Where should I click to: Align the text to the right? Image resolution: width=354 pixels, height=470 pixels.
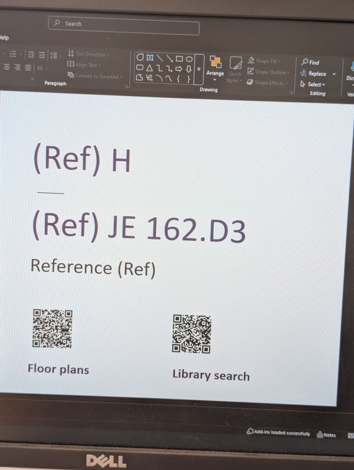click(x=17, y=67)
